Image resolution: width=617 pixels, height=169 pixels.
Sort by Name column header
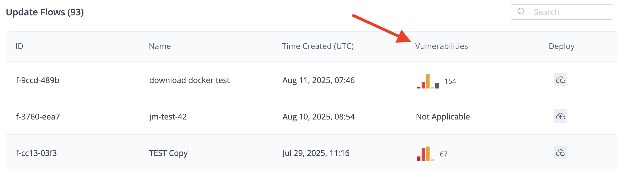click(x=160, y=46)
